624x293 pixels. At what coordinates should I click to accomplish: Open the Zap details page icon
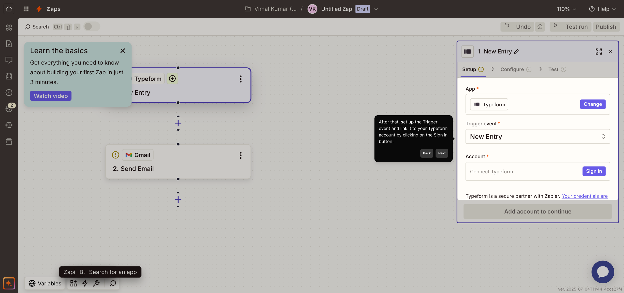tap(9, 44)
